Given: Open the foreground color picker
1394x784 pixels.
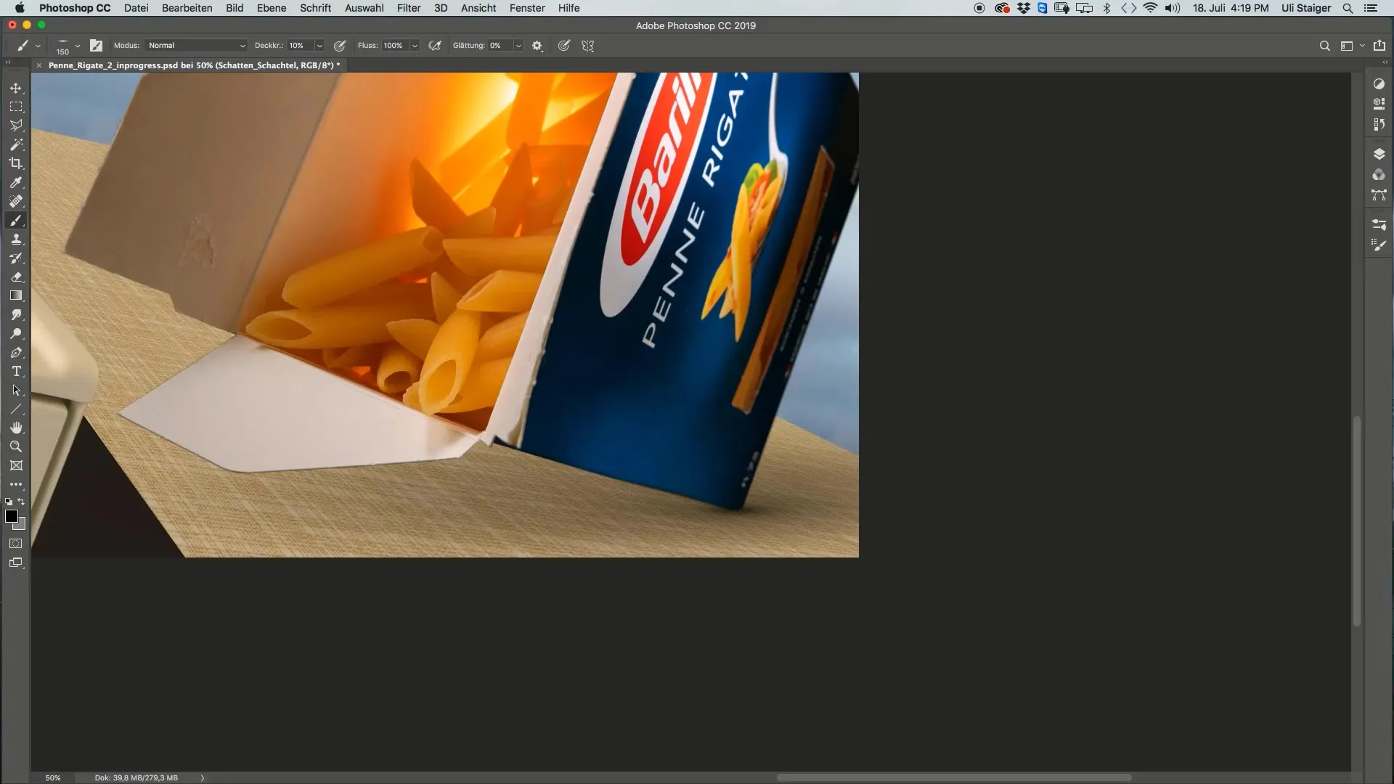Looking at the screenshot, I should pos(11,516).
